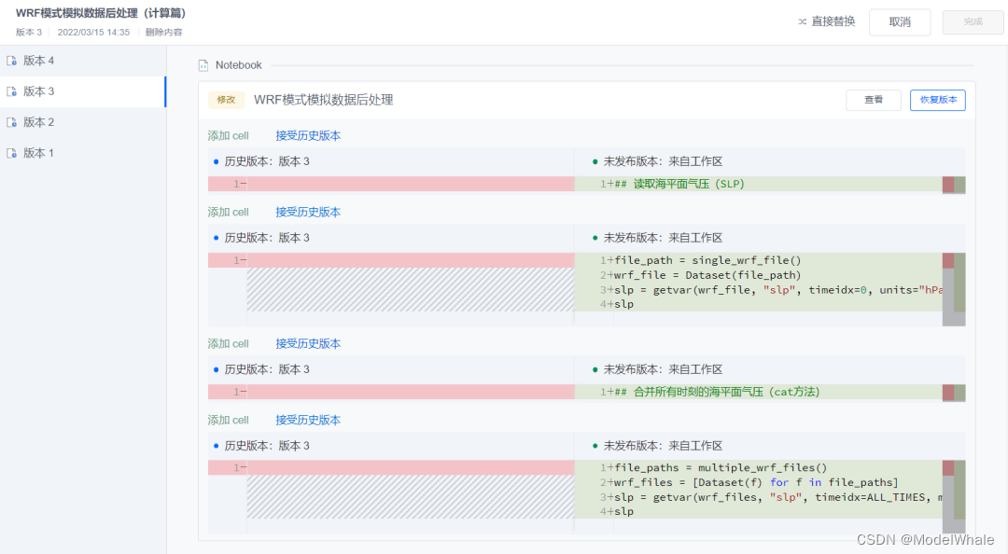Click the 删除内容 label in the header
1008x554 pixels.
pos(164,32)
